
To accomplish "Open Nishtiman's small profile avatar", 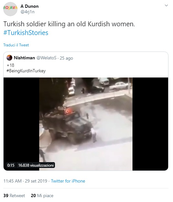I will [9, 58].
